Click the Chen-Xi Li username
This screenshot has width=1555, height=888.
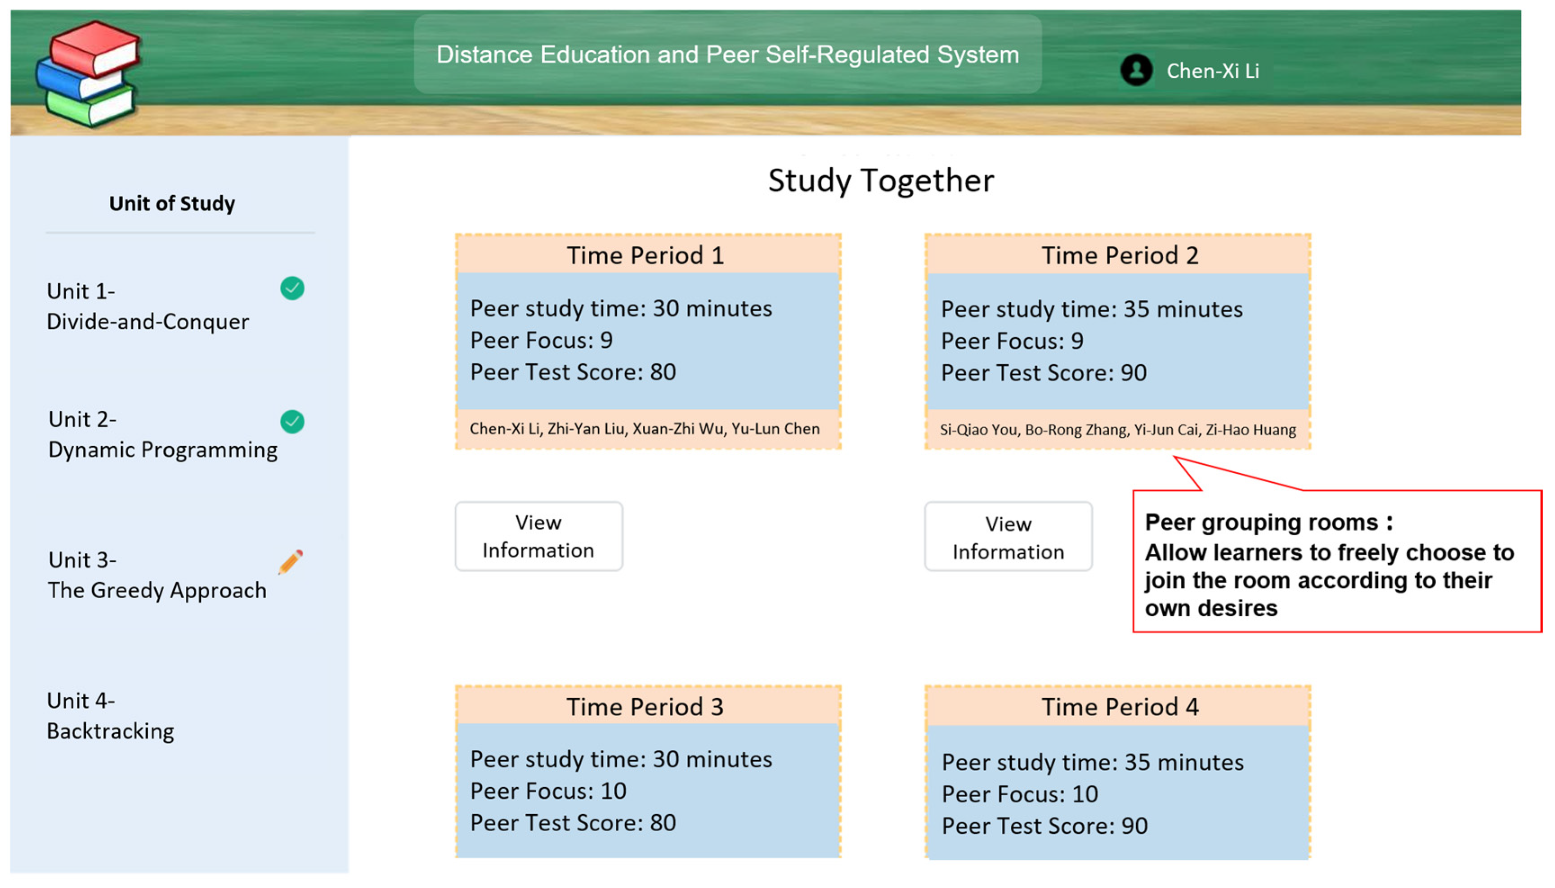[1212, 71]
